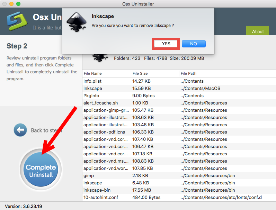The height and width of the screenshot is (210, 276).
Task: Click the yellow minimize window button
Action: [x=11, y=4]
